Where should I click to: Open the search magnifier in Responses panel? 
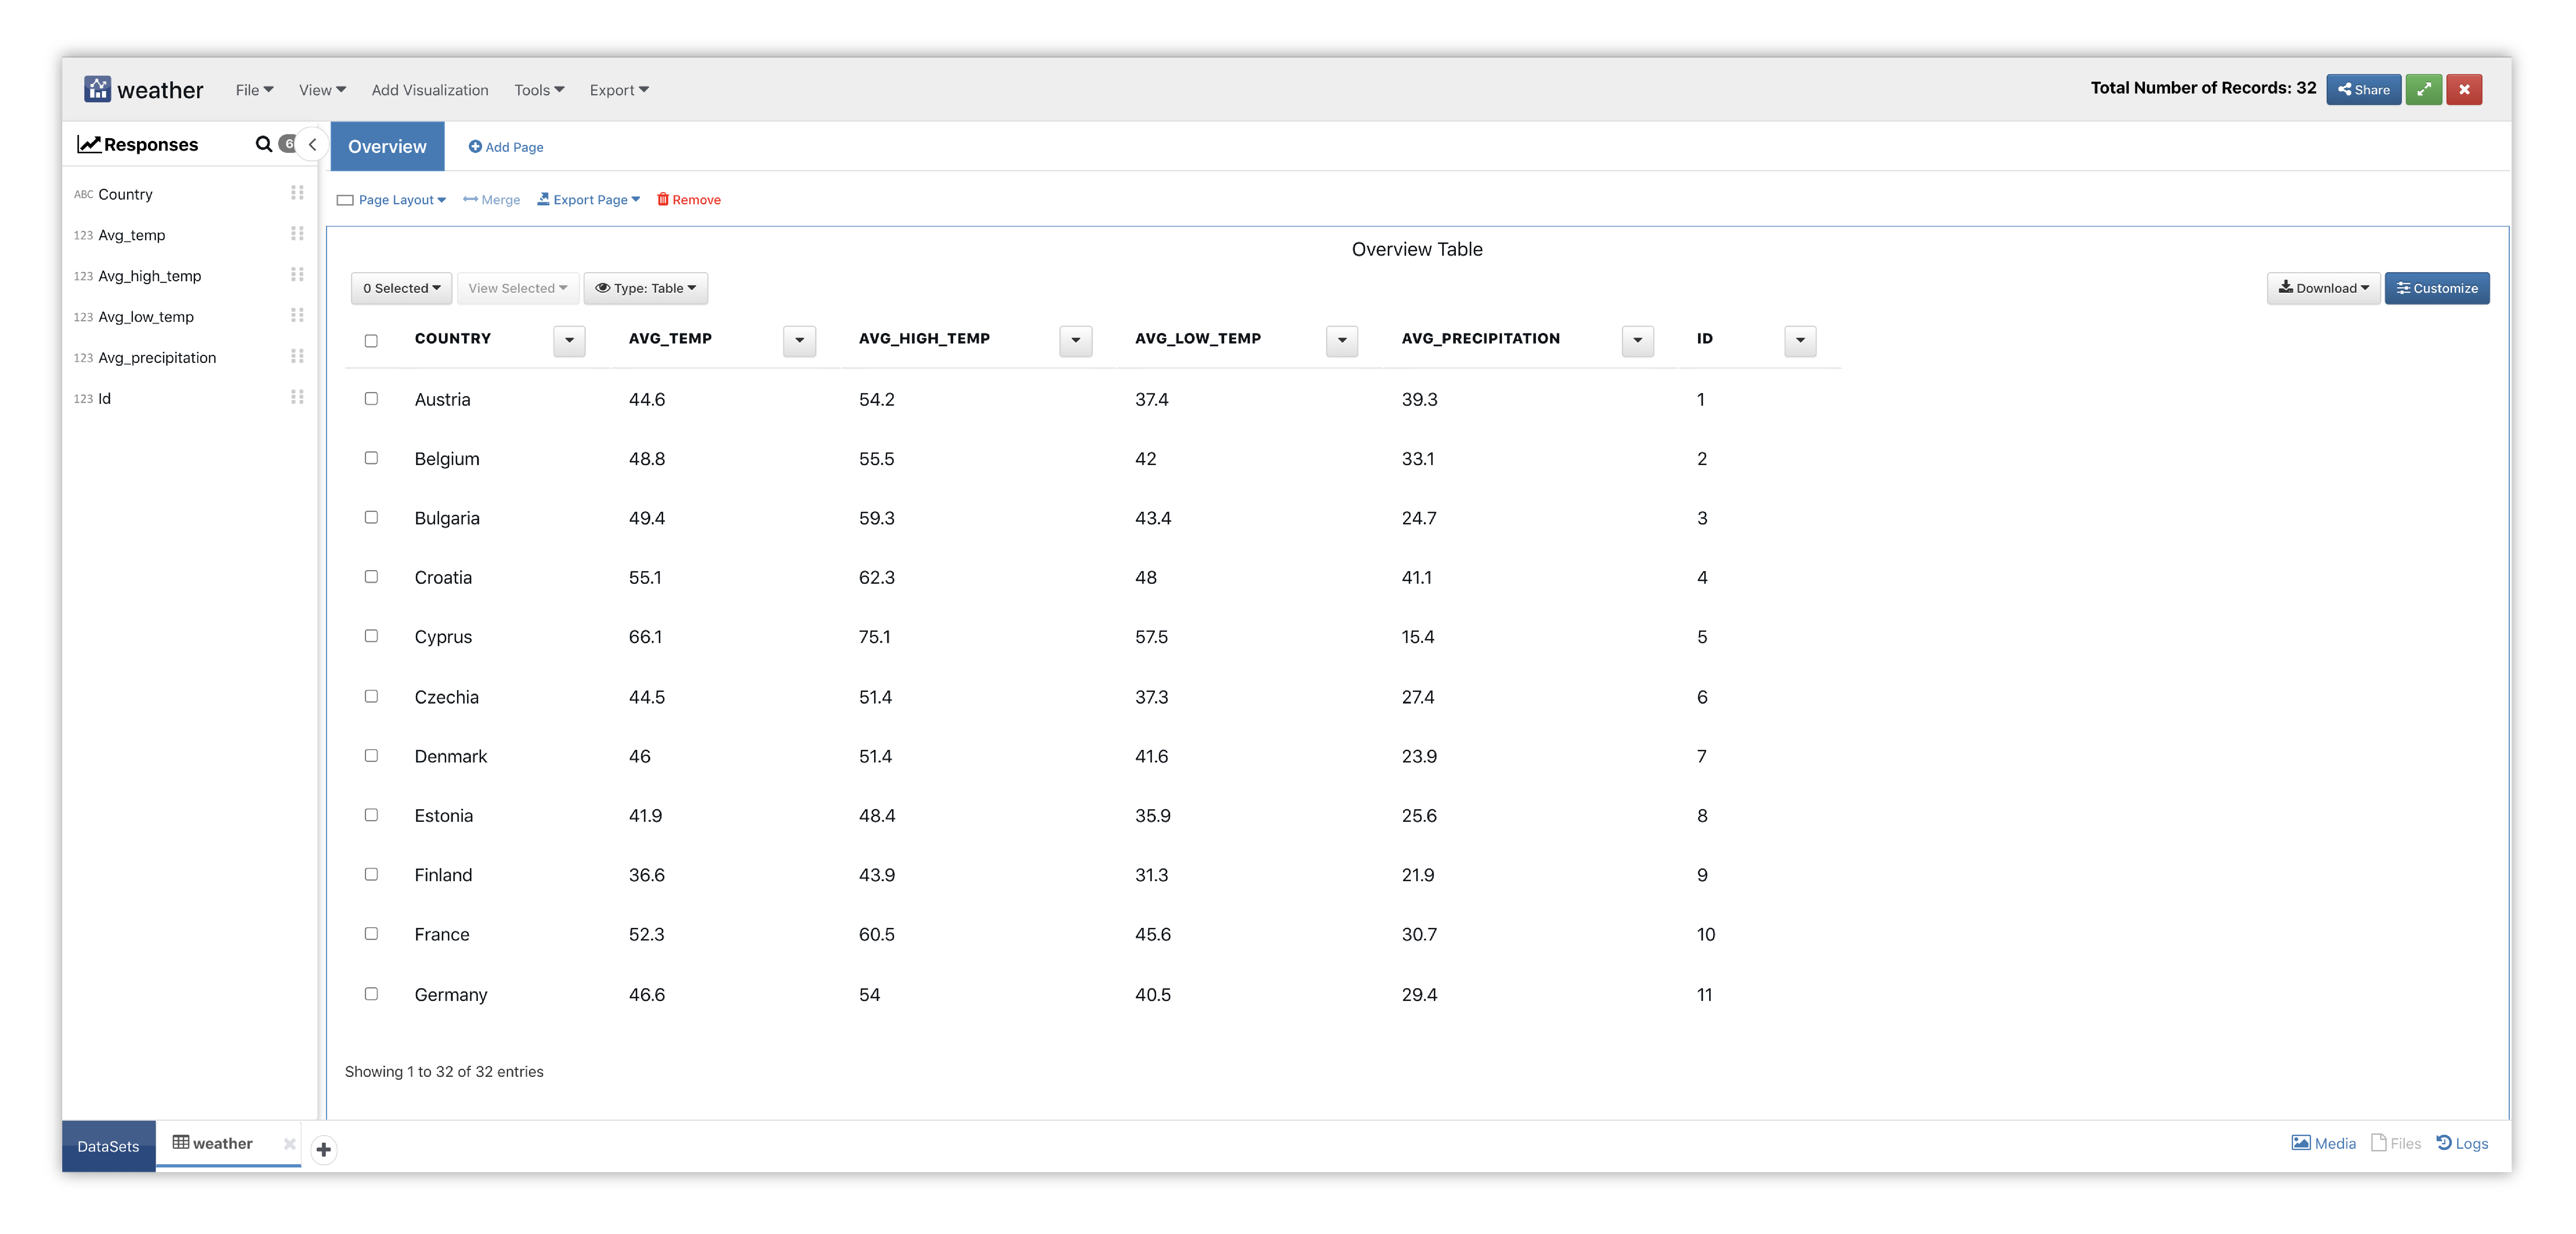click(264, 144)
